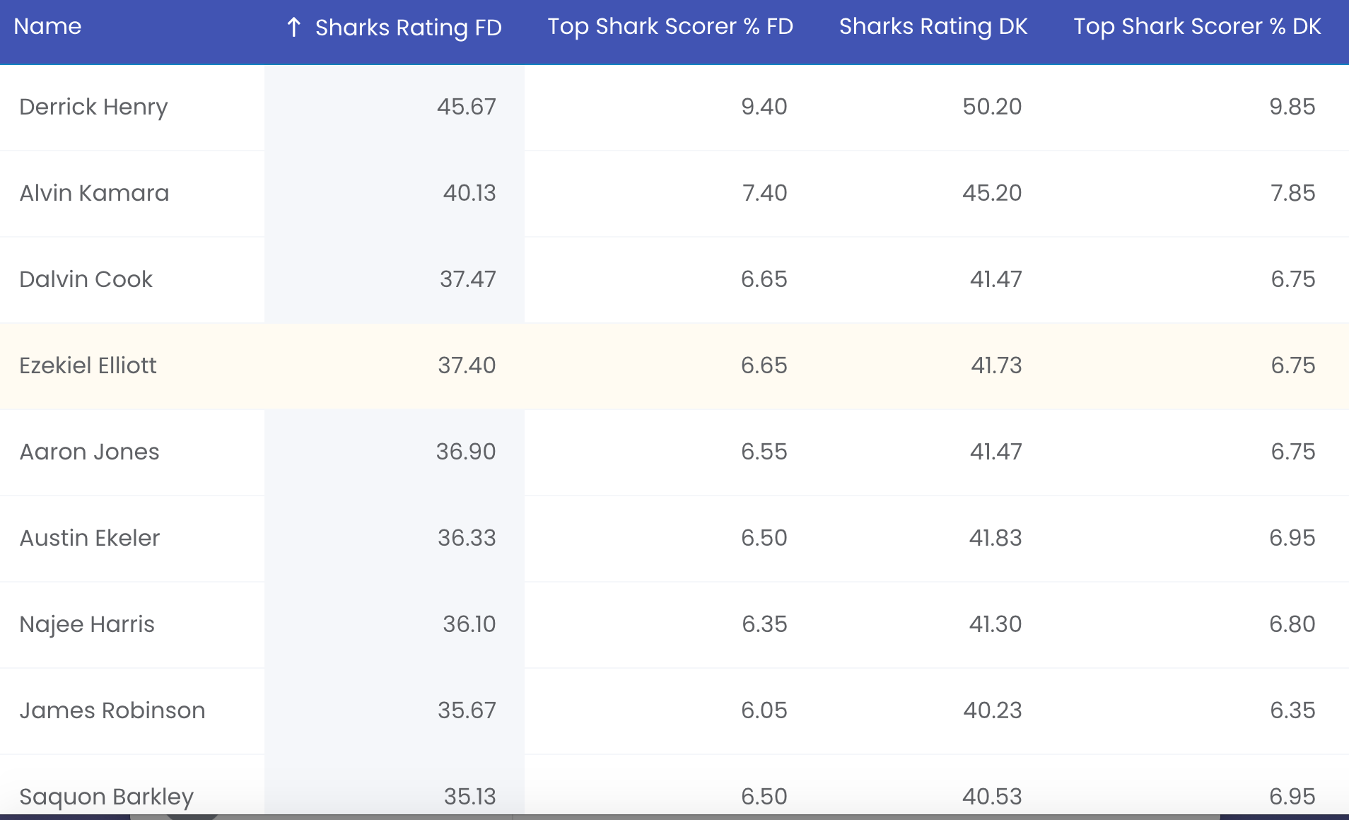This screenshot has height=820, width=1349.
Task: Sort by Top Shark Scorer % DK
Action: pos(1197,26)
